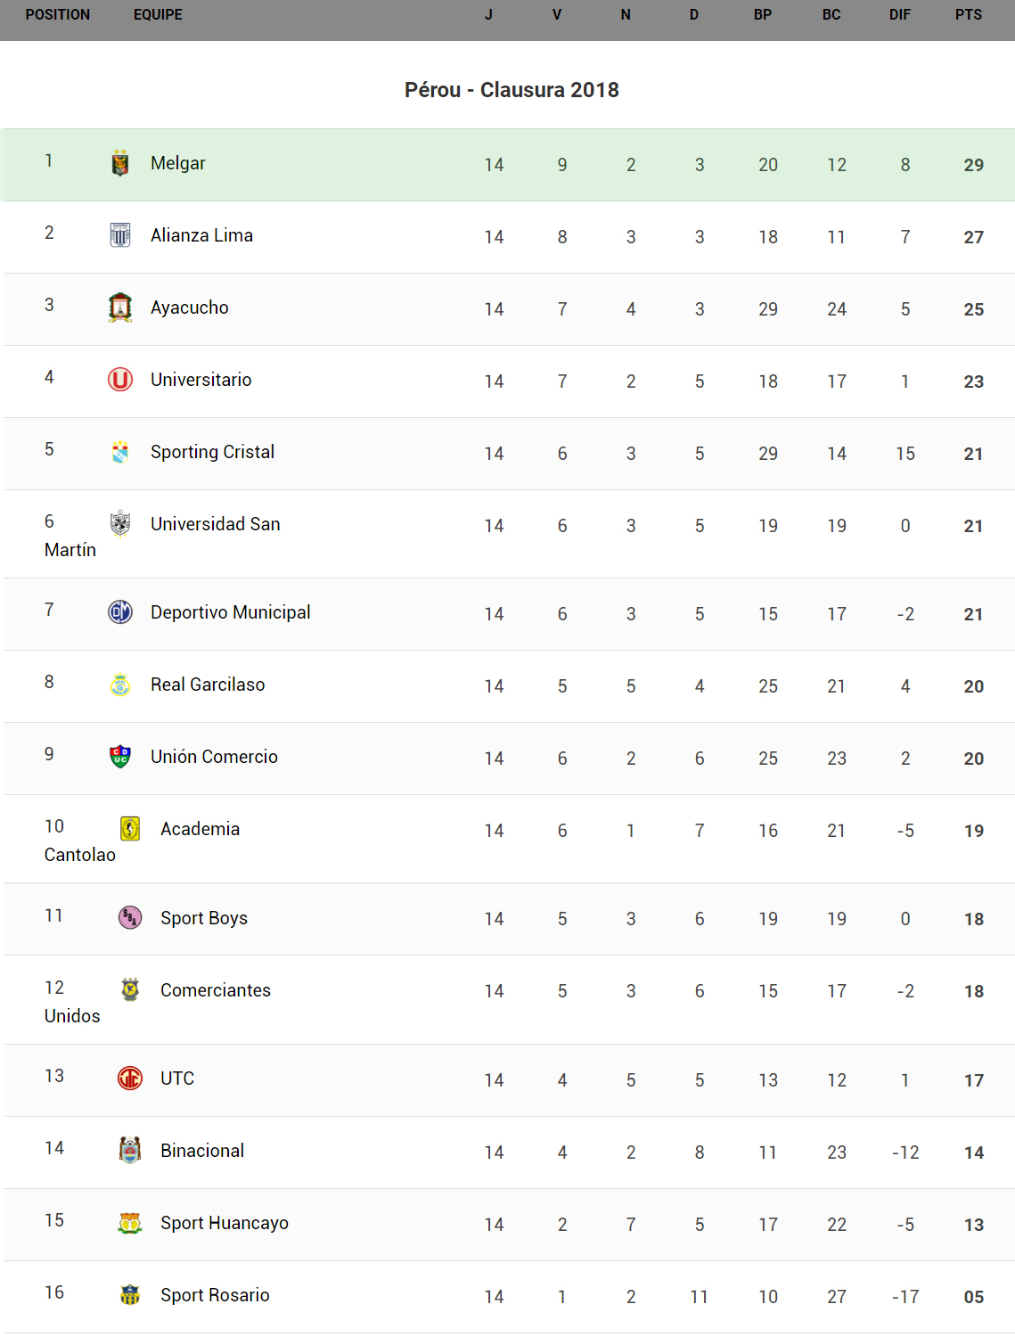Click the Melgar club crest icon
Image resolution: width=1015 pixels, height=1337 pixels.
(x=120, y=163)
